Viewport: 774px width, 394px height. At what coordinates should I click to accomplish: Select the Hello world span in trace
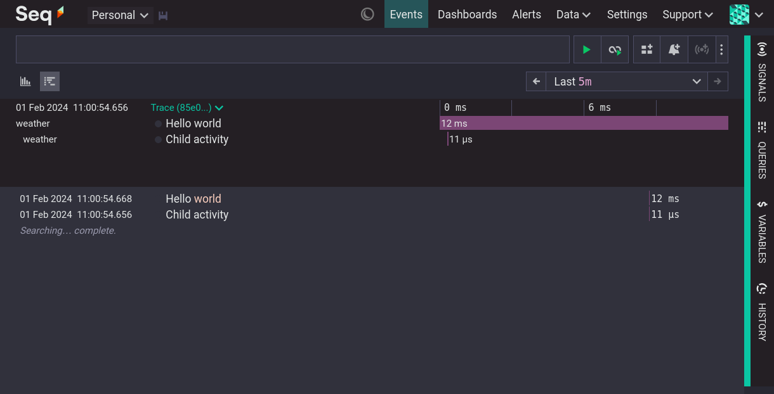193,124
